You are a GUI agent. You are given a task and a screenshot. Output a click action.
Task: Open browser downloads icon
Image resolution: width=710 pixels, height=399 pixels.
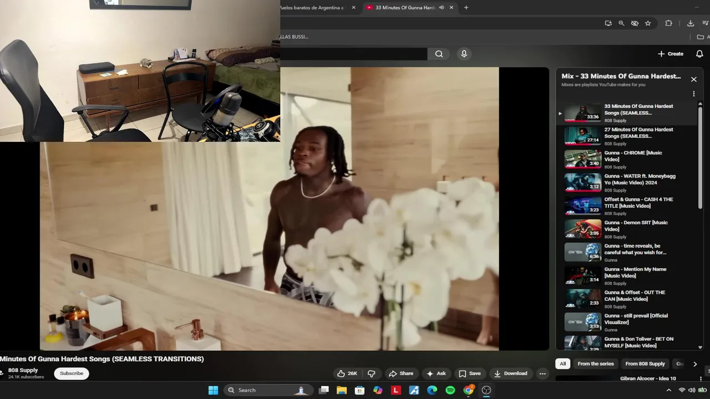(x=691, y=23)
